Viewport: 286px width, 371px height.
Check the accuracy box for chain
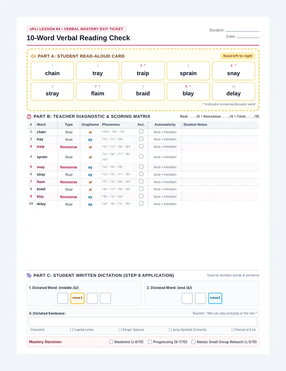tap(141, 131)
